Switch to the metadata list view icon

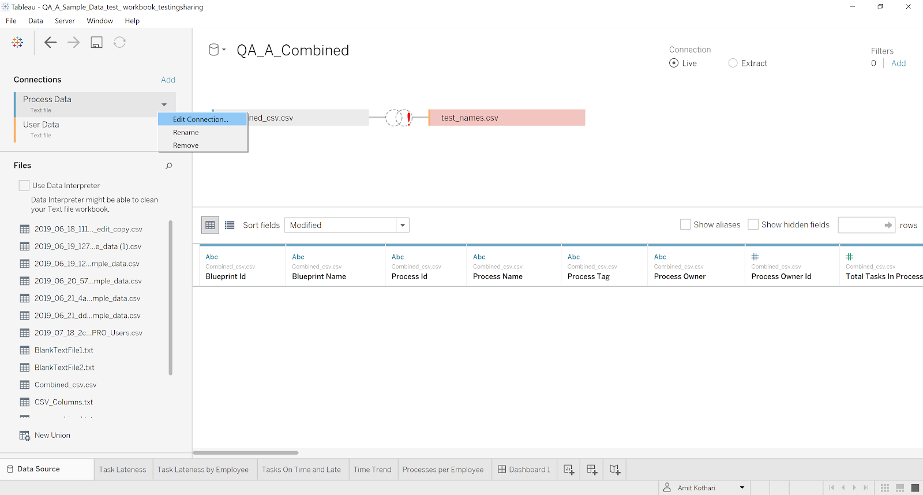230,225
